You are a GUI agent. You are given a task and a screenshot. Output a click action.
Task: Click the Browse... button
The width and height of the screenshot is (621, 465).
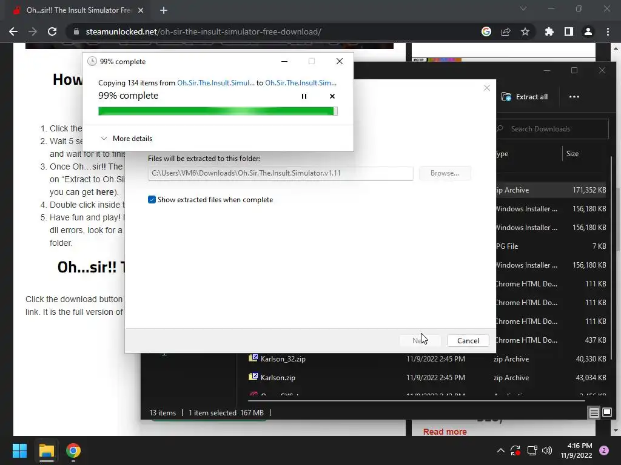point(445,173)
